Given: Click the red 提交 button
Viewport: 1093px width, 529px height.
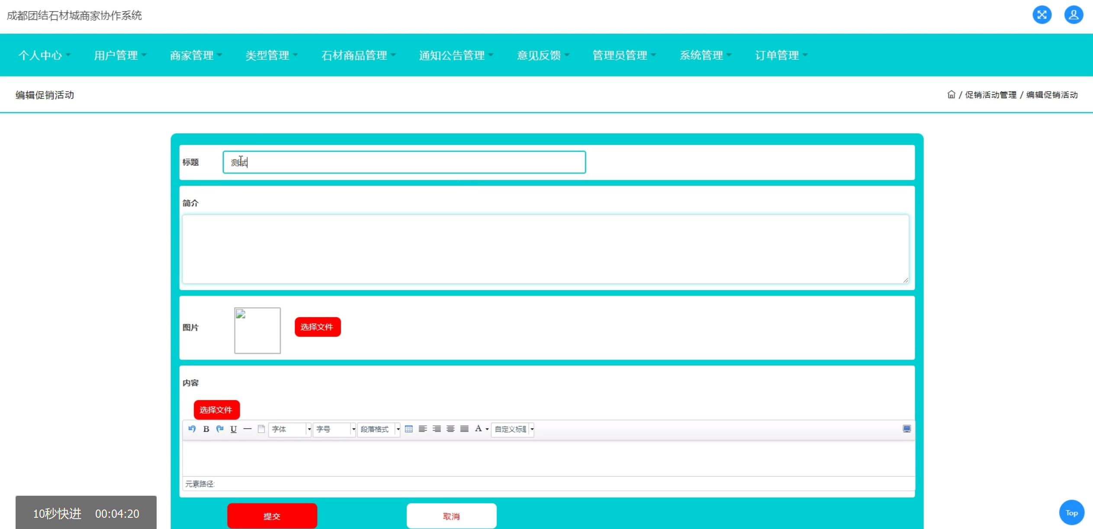Looking at the screenshot, I should (x=272, y=516).
